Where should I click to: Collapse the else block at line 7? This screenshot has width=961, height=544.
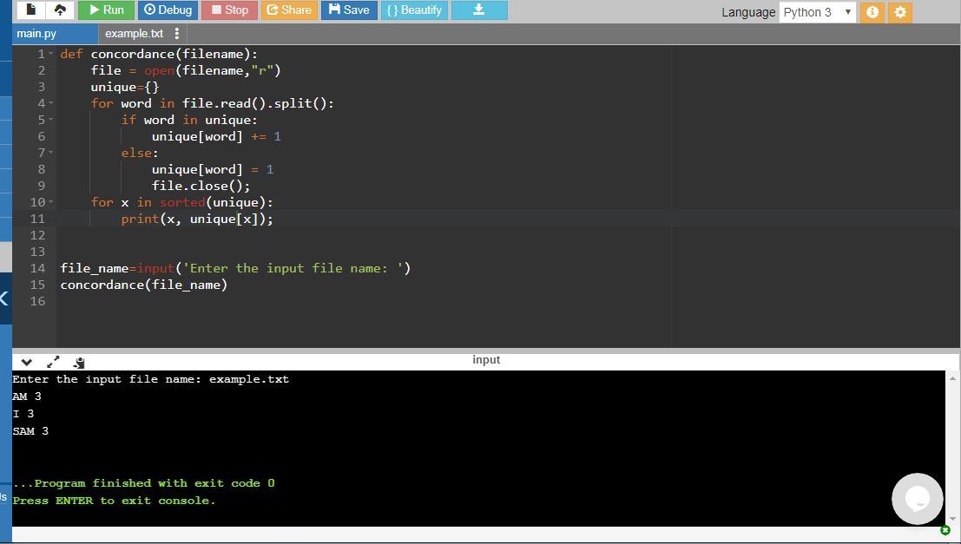click(52, 153)
